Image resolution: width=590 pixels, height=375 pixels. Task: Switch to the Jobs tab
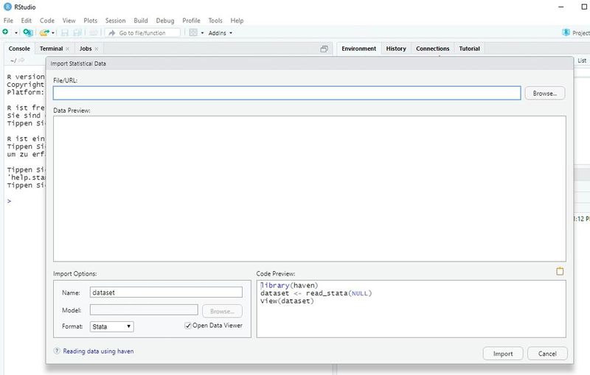86,49
